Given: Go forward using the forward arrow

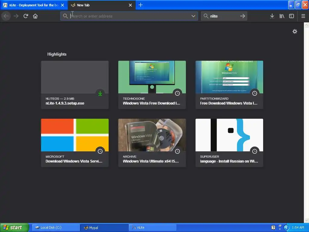Looking at the screenshot, I should [x=16, y=16].
